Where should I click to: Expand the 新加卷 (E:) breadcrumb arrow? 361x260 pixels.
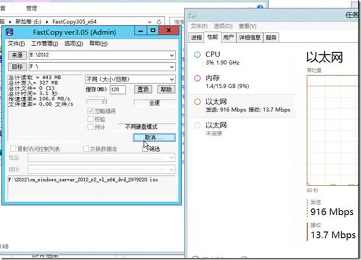pos(47,22)
